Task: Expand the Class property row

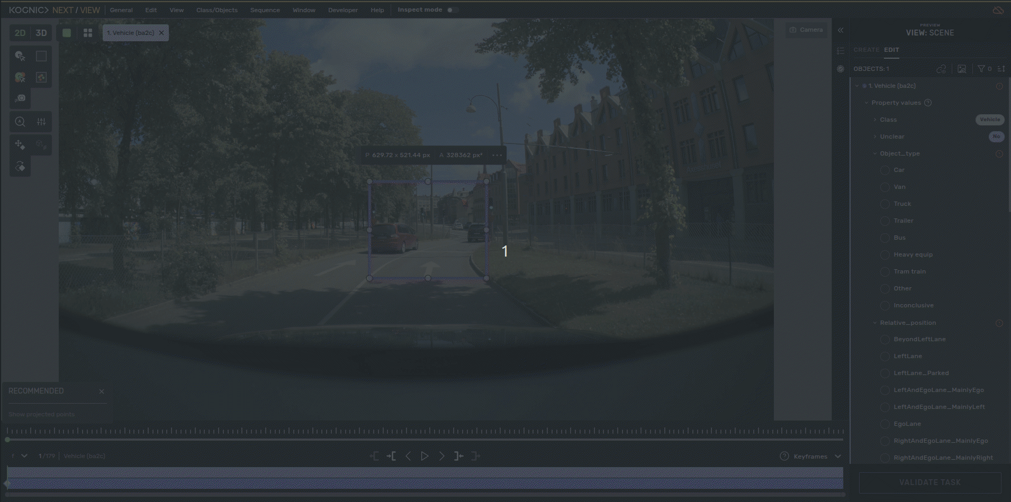Action: [x=875, y=120]
